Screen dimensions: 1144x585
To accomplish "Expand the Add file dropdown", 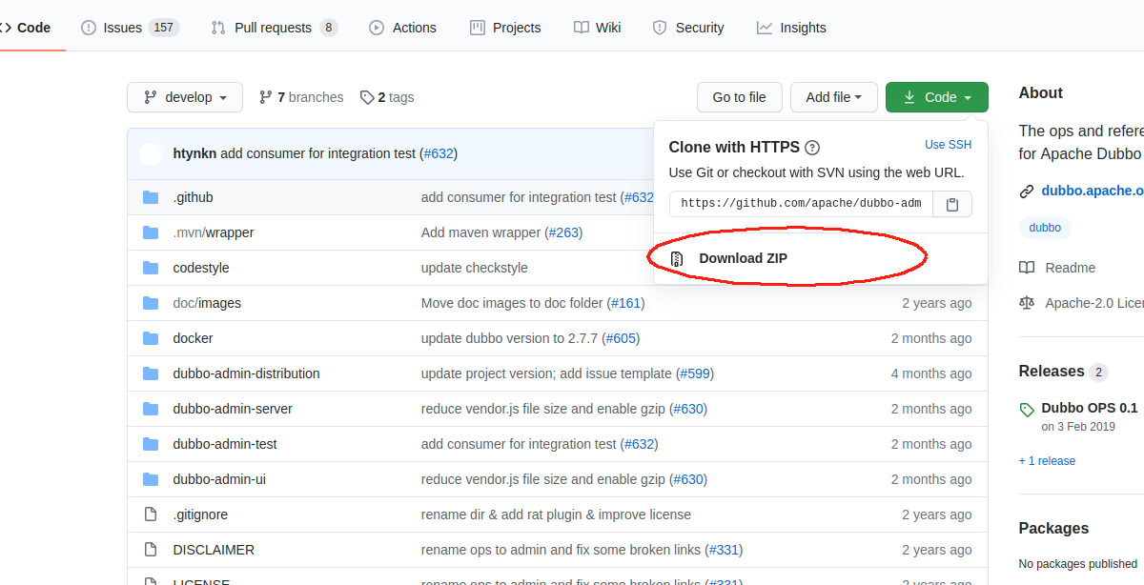I will [x=834, y=97].
